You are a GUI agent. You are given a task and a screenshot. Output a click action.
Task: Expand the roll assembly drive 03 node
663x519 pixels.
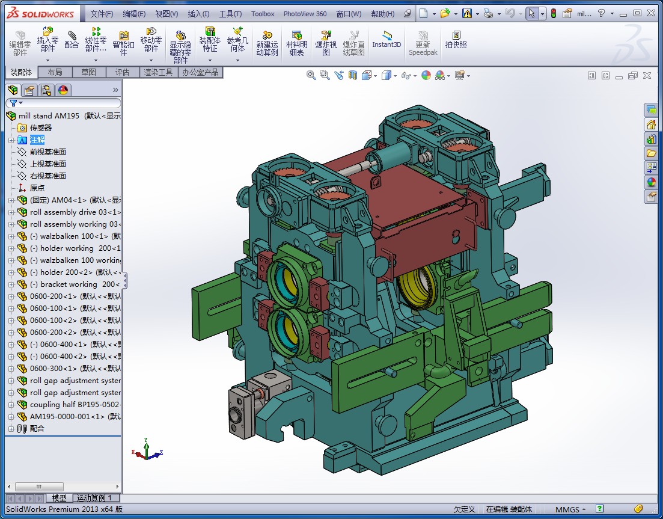tap(11, 212)
